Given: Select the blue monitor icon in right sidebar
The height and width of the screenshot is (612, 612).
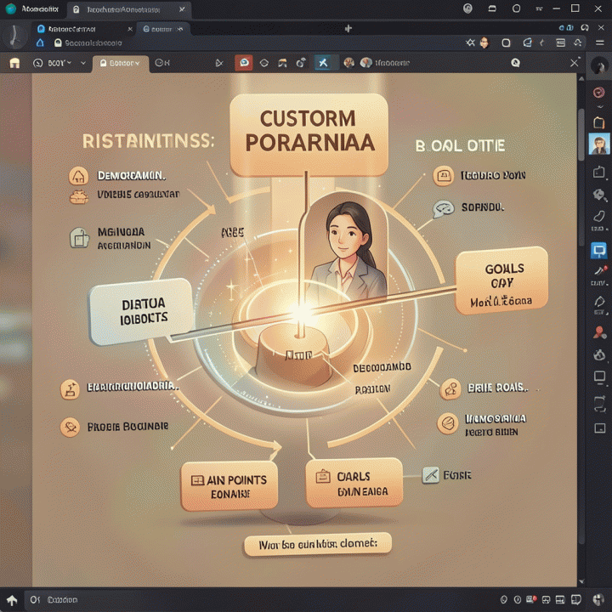Looking at the screenshot, I should pyautogui.click(x=599, y=251).
